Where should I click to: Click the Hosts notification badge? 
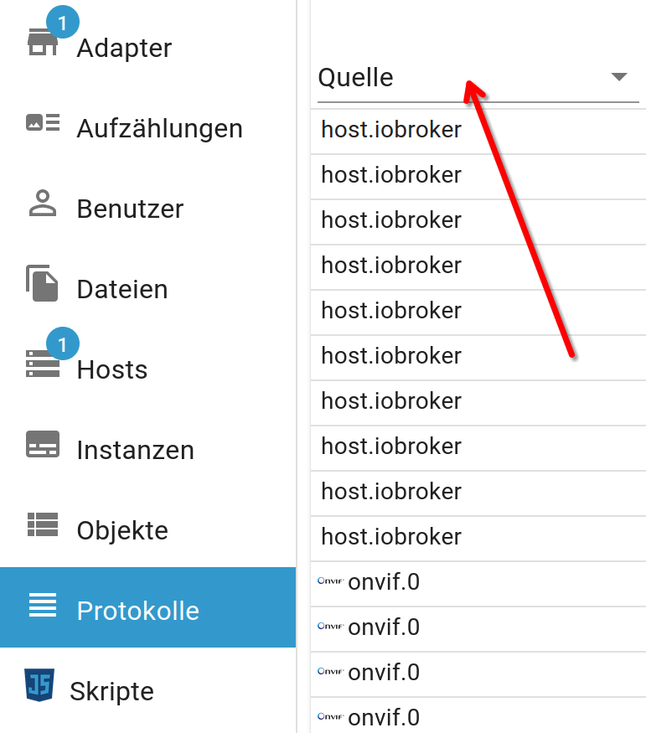(x=63, y=343)
